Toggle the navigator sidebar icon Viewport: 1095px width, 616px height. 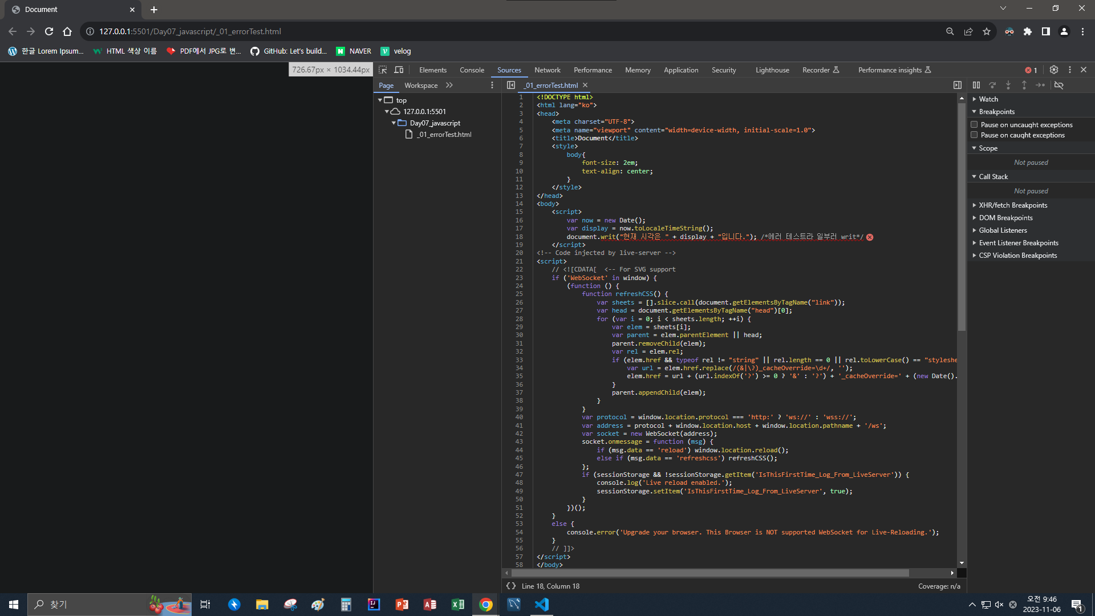click(x=511, y=85)
